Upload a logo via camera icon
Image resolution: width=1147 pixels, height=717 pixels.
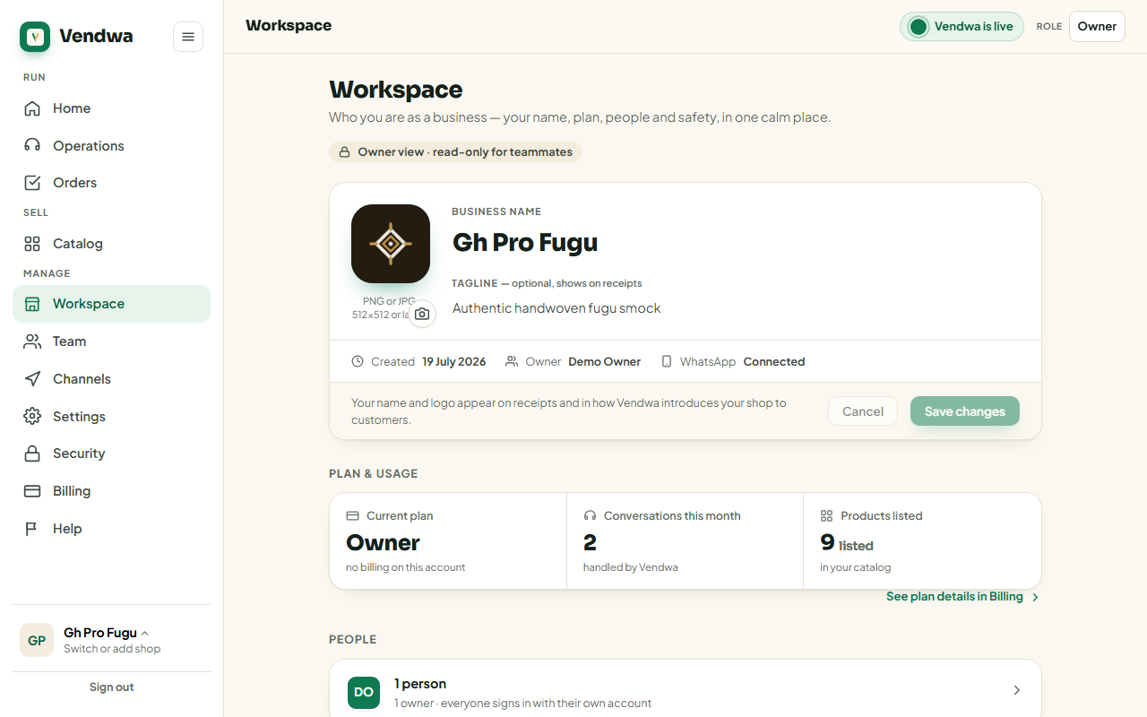pyautogui.click(x=422, y=314)
